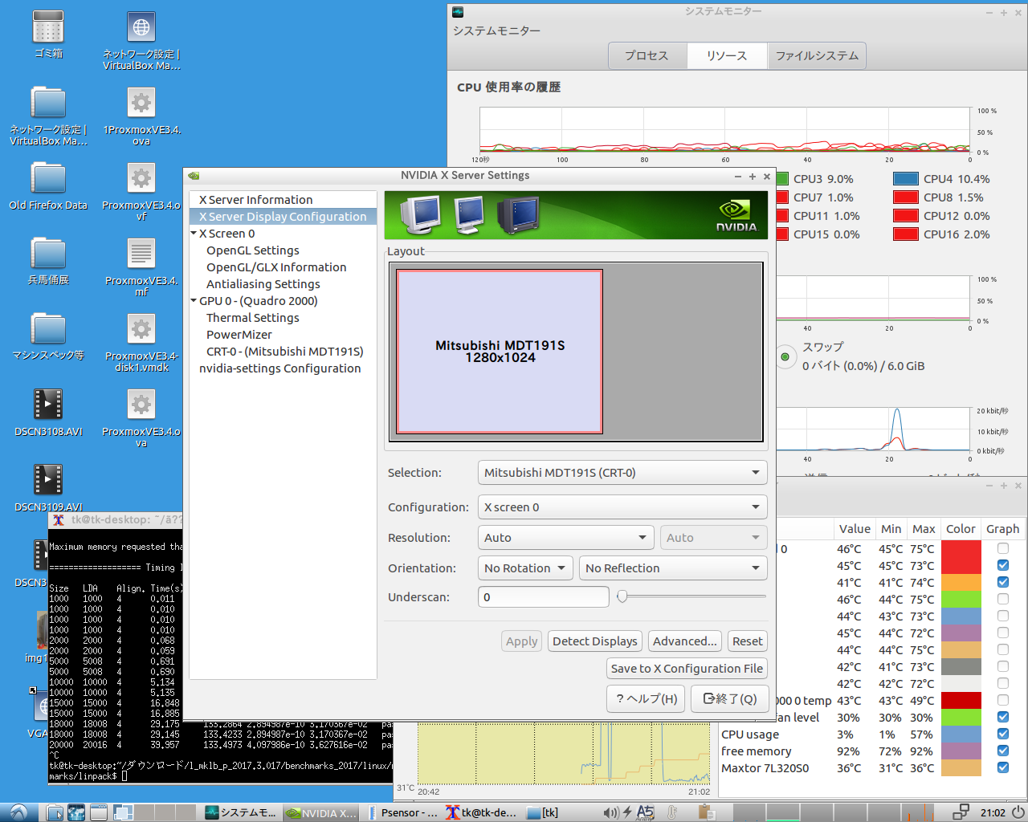Open the No Rotation orientation dropdown
The image size is (1028, 822).
pyautogui.click(x=525, y=568)
